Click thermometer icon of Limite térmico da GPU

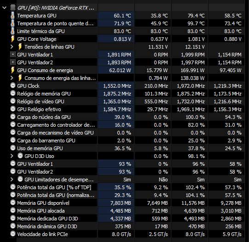click(13, 31)
